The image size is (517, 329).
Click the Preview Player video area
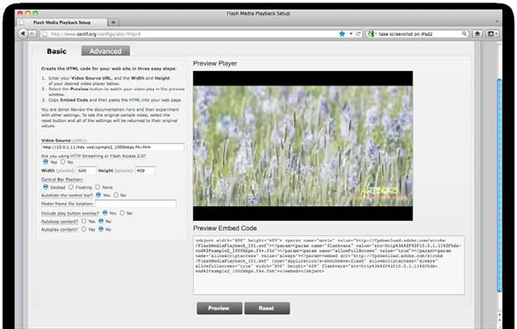pos(303,146)
